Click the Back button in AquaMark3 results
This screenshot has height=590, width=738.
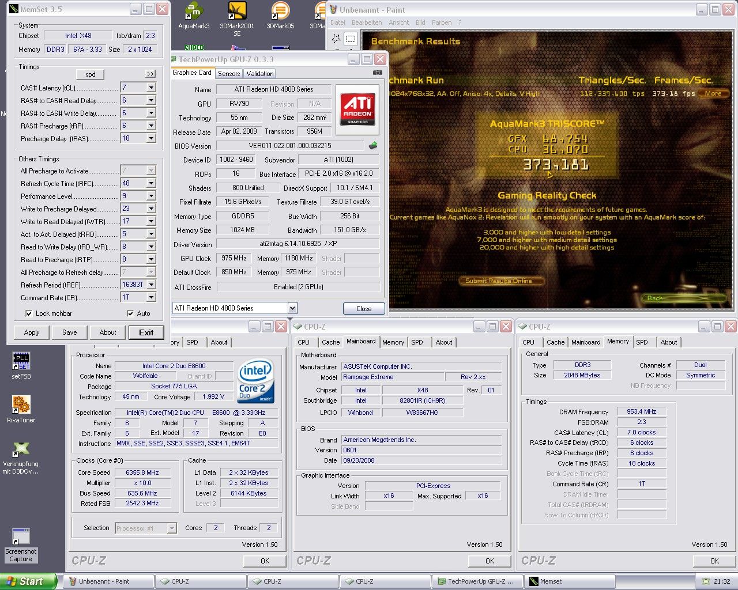(x=684, y=298)
